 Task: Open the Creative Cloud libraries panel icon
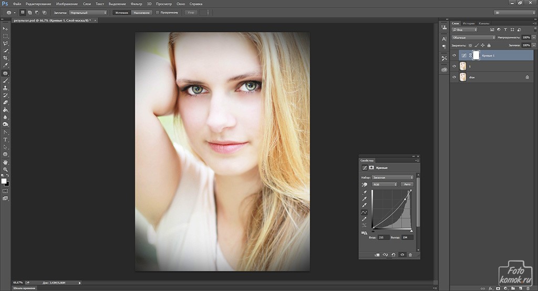click(x=444, y=69)
